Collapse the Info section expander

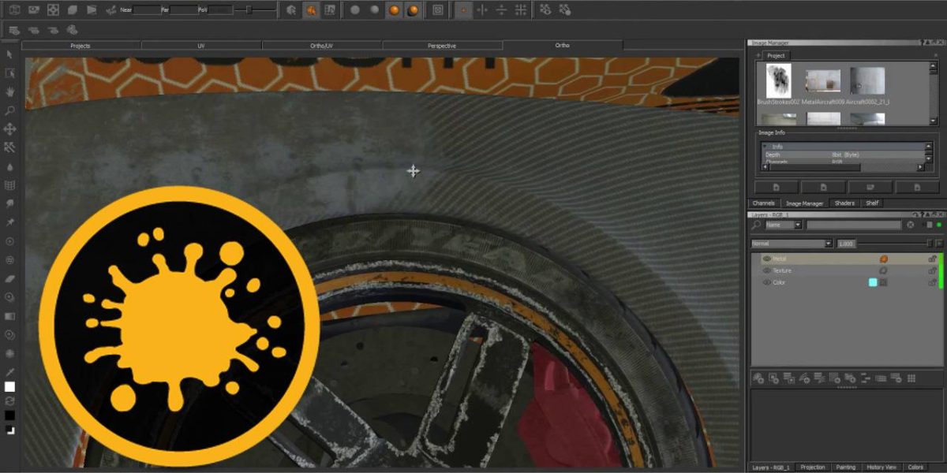click(x=765, y=147)
